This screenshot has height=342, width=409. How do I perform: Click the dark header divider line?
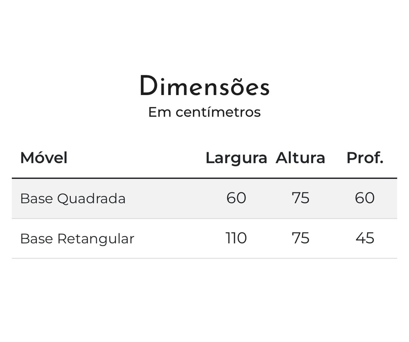click(x=204, y=178)
